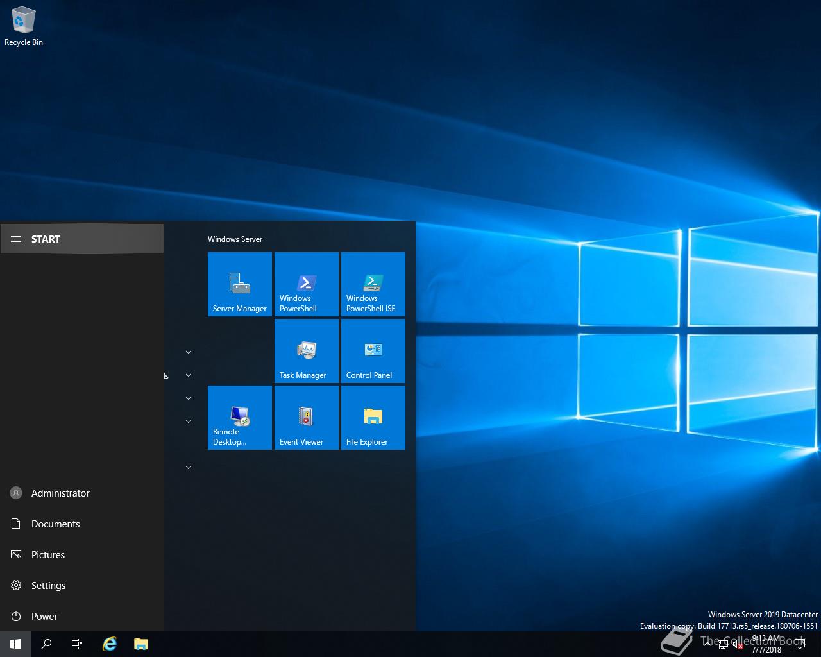Start Task Manager from its tile

(307, 351)
